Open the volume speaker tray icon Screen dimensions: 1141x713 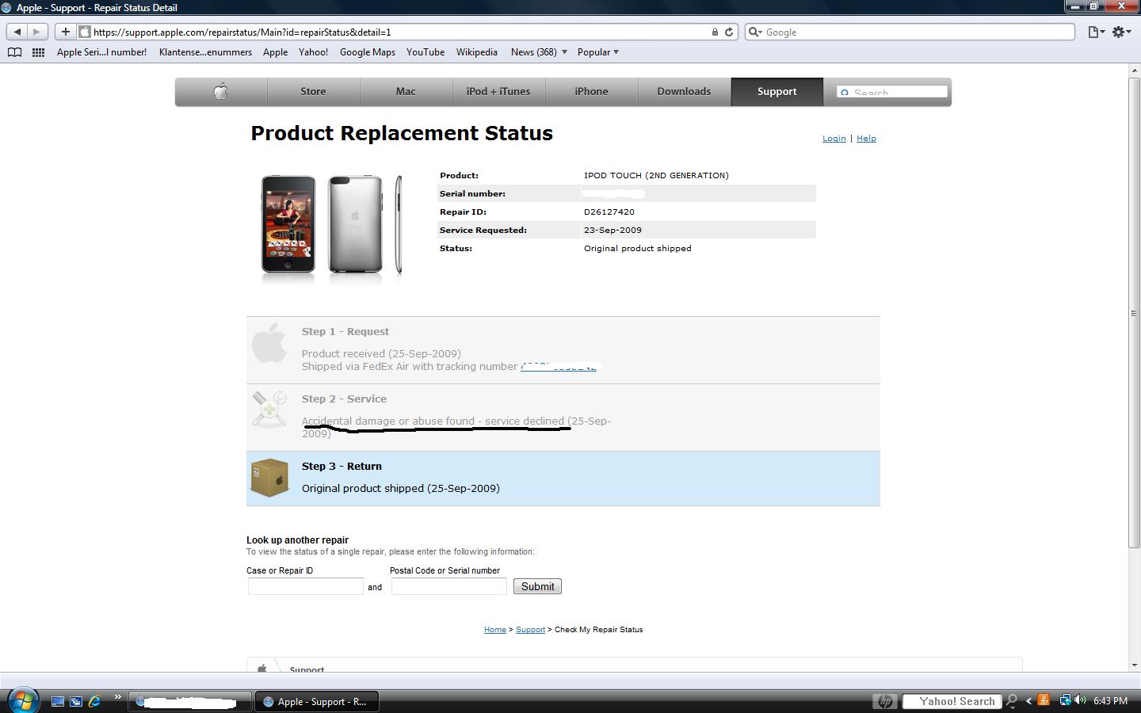[x=1080, y=700]
